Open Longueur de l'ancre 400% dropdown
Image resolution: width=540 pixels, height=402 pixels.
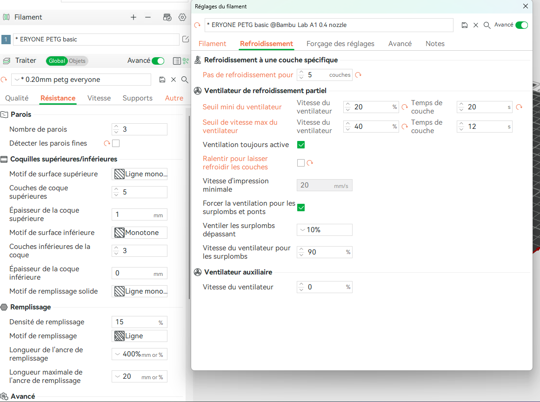click(140, 354)
